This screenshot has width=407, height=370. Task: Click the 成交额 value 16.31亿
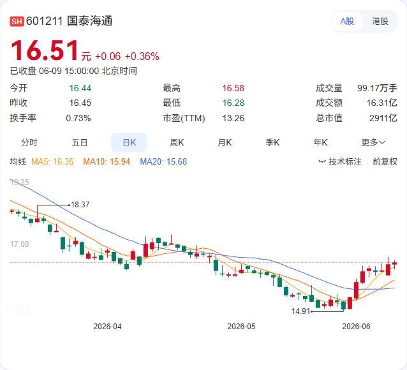coord(382,103)
